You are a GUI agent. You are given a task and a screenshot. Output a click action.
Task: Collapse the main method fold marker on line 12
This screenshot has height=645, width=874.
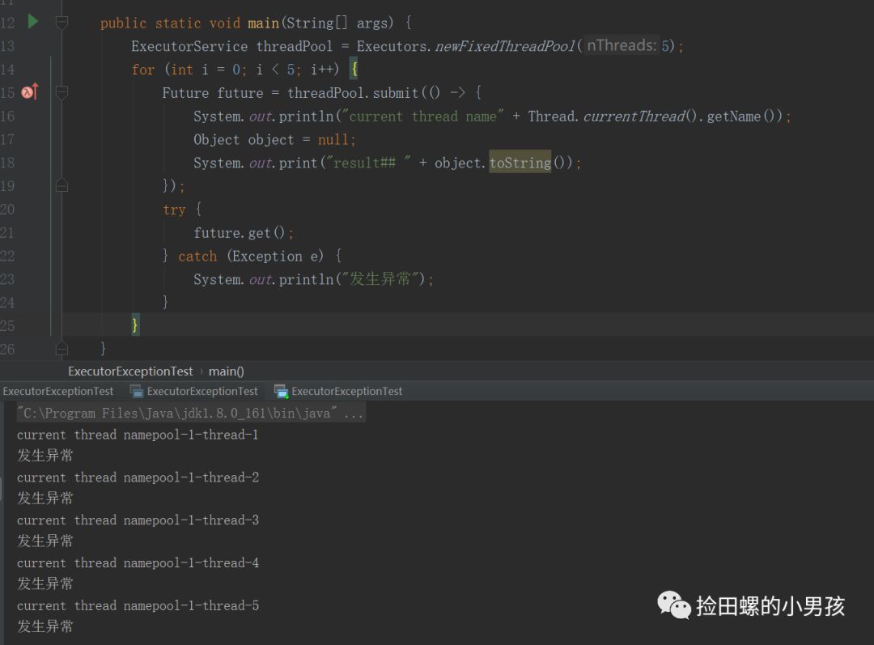tap(62, 23)
